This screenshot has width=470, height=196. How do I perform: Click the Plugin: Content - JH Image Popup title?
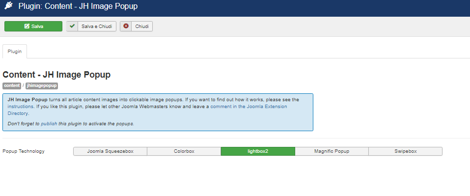78,6
